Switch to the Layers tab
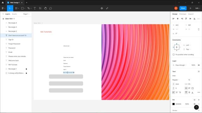 pos(8,14)
